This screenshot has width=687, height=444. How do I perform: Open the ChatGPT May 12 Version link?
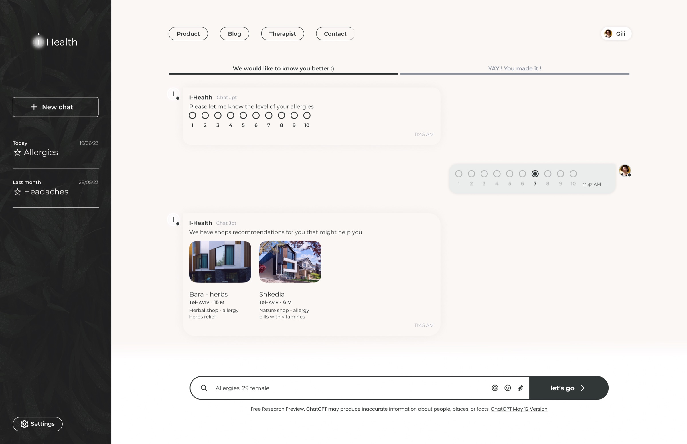519,409
